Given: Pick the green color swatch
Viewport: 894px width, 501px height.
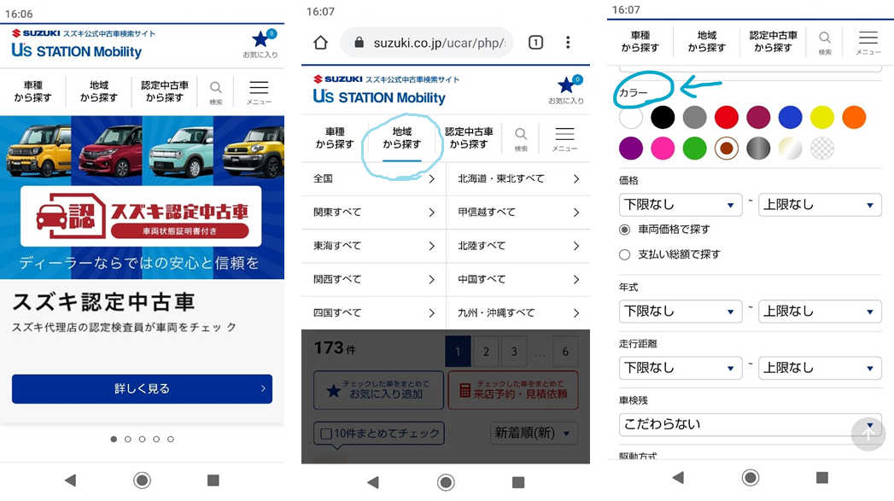Looking at the screenshot, I should (x=694, y=149).
